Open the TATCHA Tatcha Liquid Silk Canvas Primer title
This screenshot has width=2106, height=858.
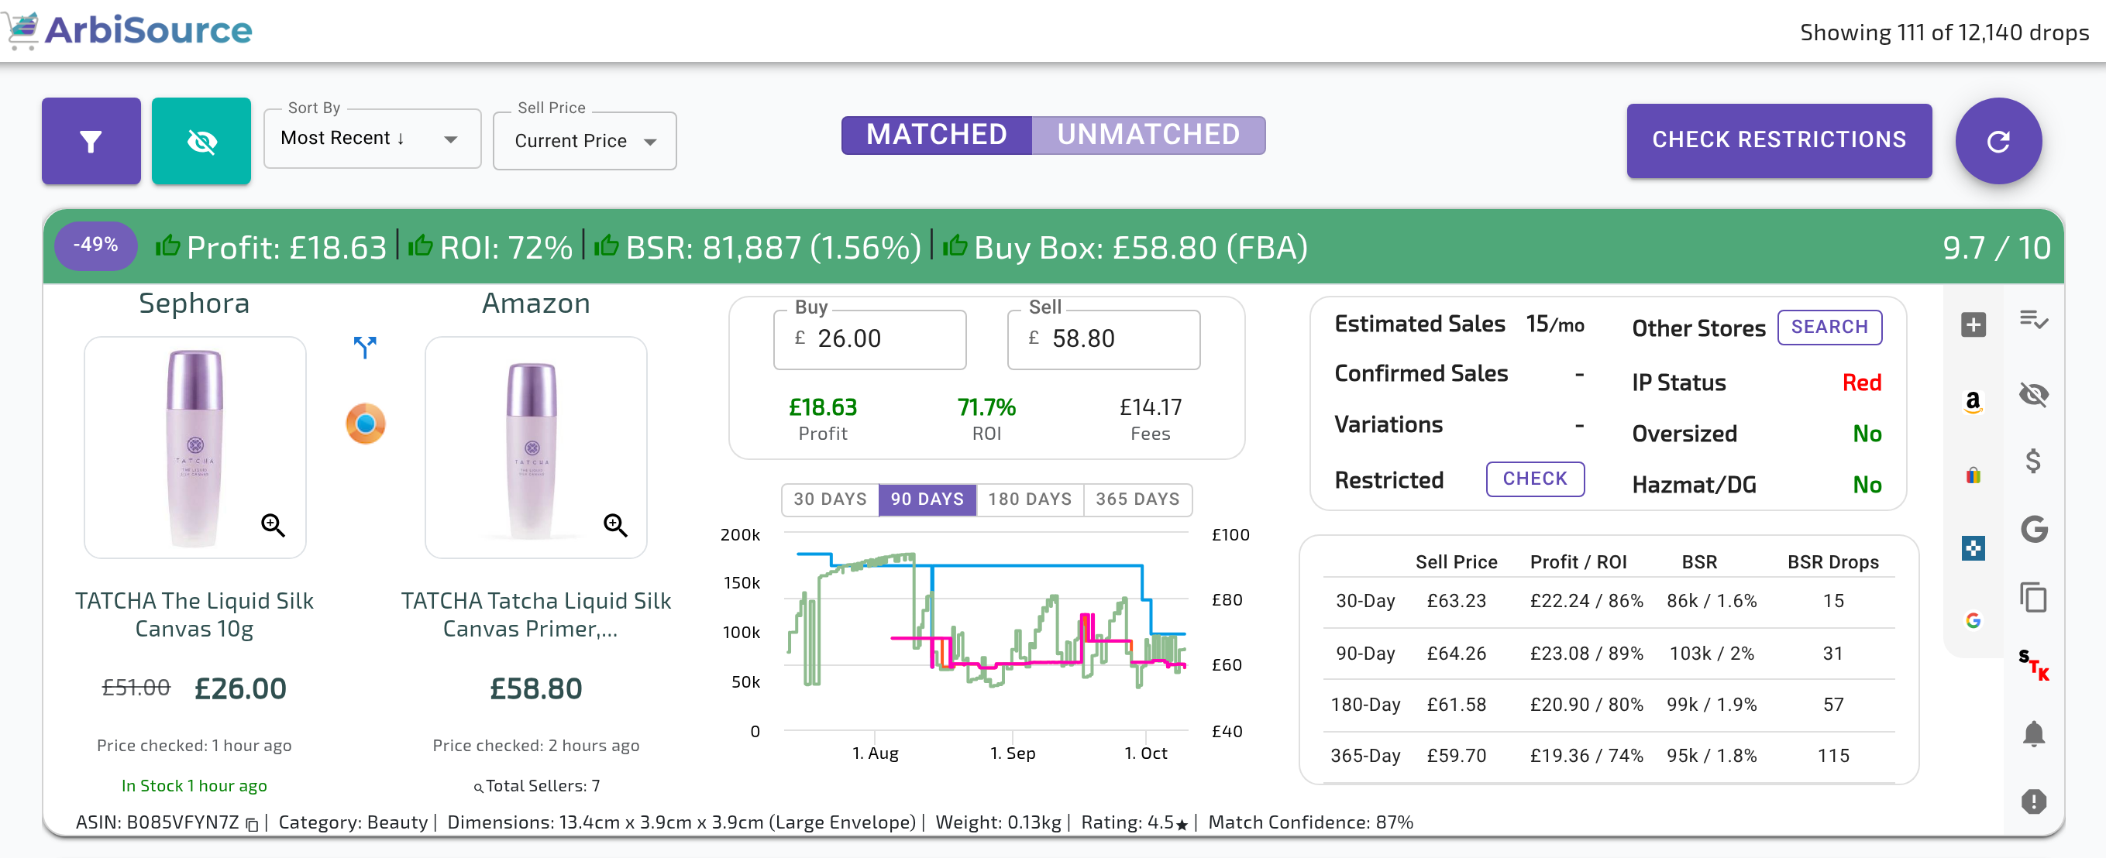(535, 615)
